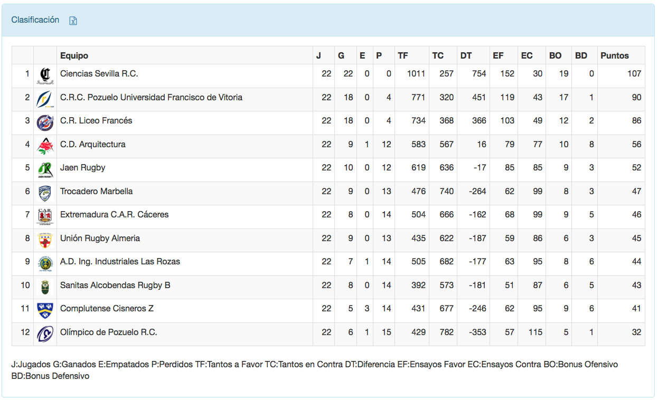Click the Ciencias Sevilla R.C. team logo
Image resolution: width=658 pixels, height=400 pixels.
(x=45, y=75)
